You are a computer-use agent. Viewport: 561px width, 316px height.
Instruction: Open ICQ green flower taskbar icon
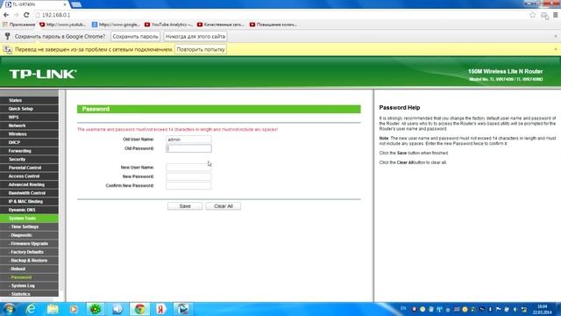coord(96,309)
